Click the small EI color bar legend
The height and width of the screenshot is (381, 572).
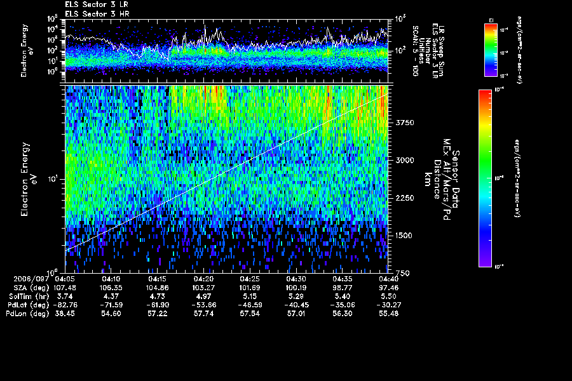pyautogui.click(x=491, y=50)
